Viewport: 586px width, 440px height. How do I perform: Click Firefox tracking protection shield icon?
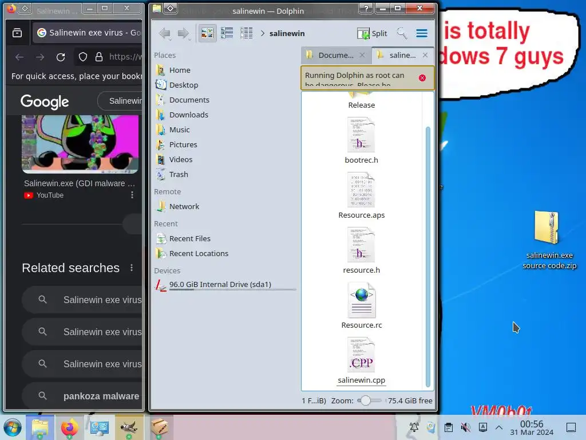click(x=83, y=57)
